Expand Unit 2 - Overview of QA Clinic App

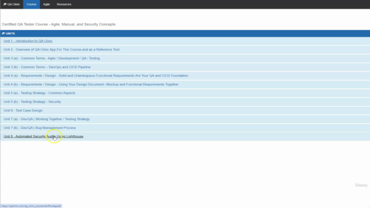(x=62, y=50)
